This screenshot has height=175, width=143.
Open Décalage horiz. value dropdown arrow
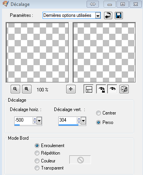pos(39,121)
